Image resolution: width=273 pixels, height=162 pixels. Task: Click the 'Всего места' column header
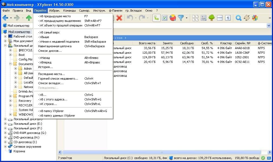click(x=145, y=43)
